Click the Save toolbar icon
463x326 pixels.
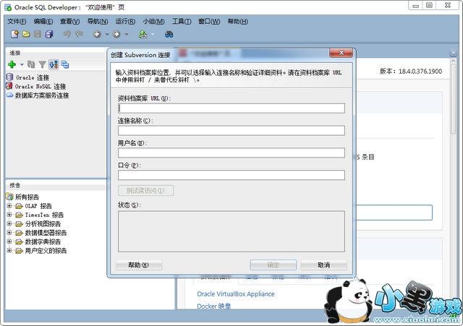[37, 34]
